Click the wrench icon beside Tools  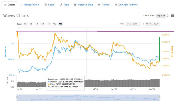(61, 5)
